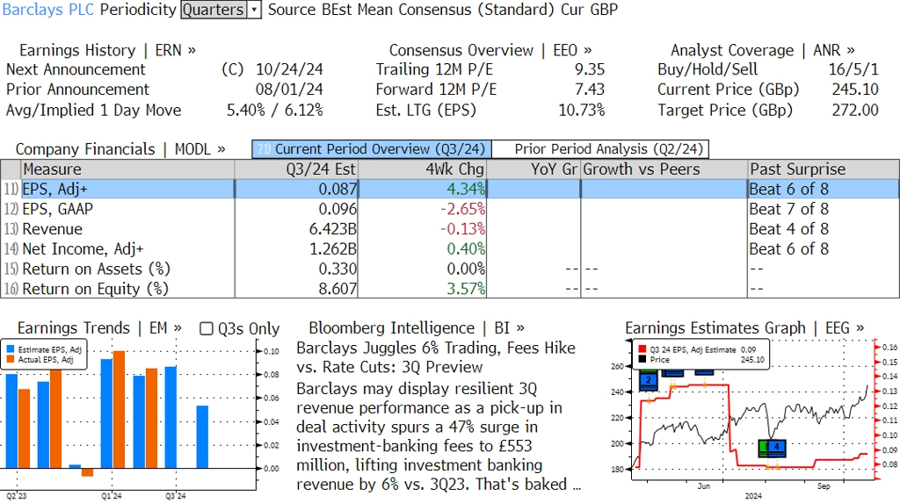Click the Next Announcement date 10/24/24
The image size is (900, 503).
point(289,69)
